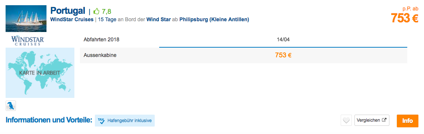Click the Karte in Arbeit world map
The image size is (424, 134).
[40, 73]
